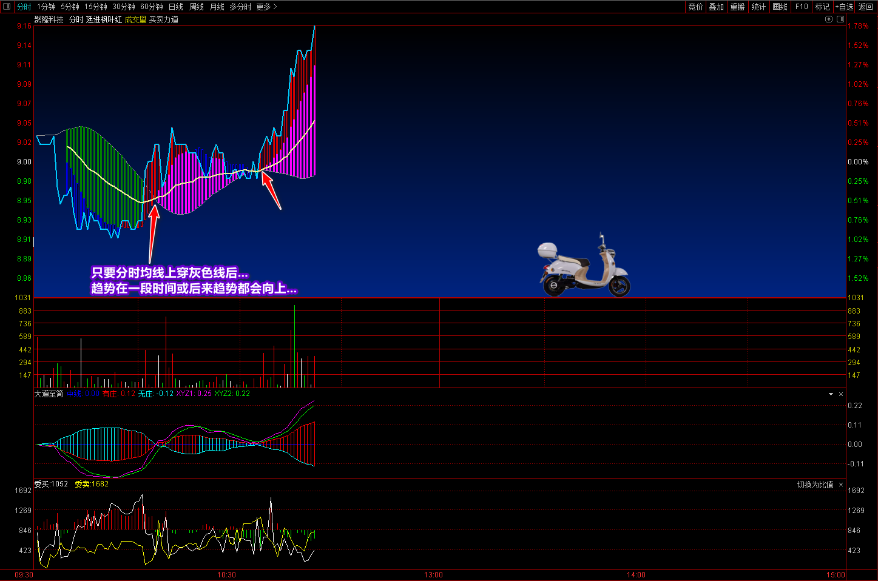878x581 pixels.
Task: Close the 大道至简 indicator panel
Action: (x=841, y=394)
